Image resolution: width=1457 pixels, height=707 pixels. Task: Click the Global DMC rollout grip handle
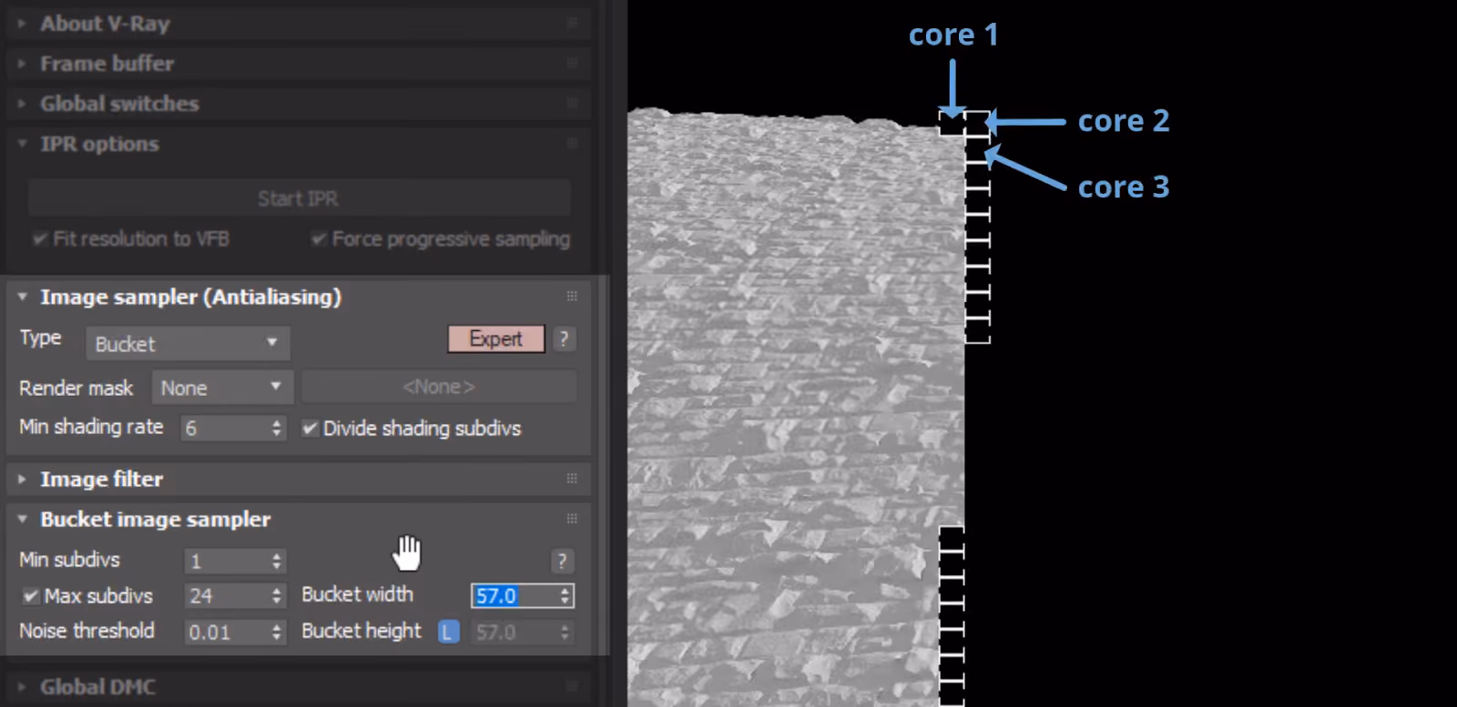point(572,686)
